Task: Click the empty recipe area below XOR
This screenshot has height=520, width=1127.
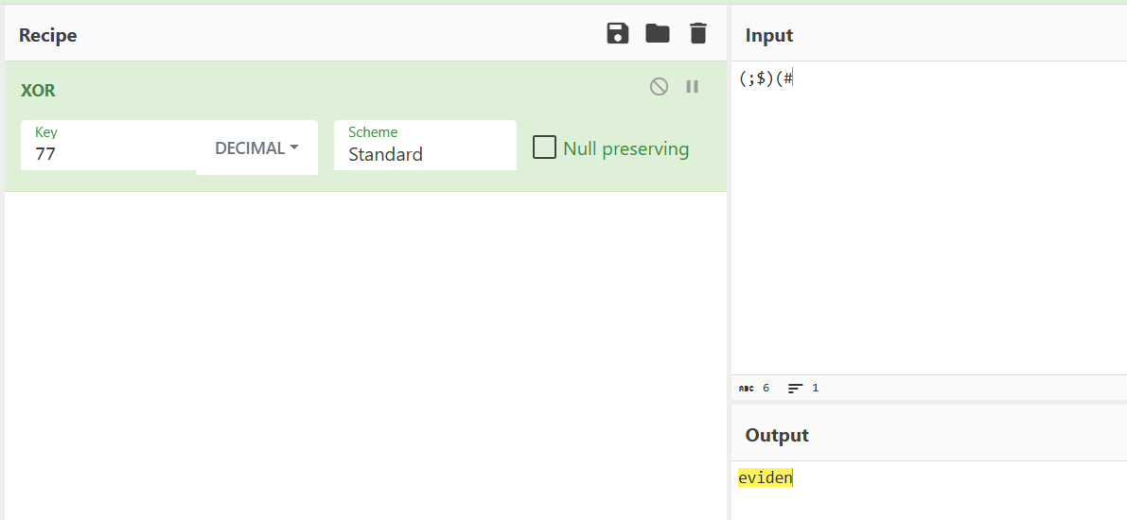Action: click(365, 350)
